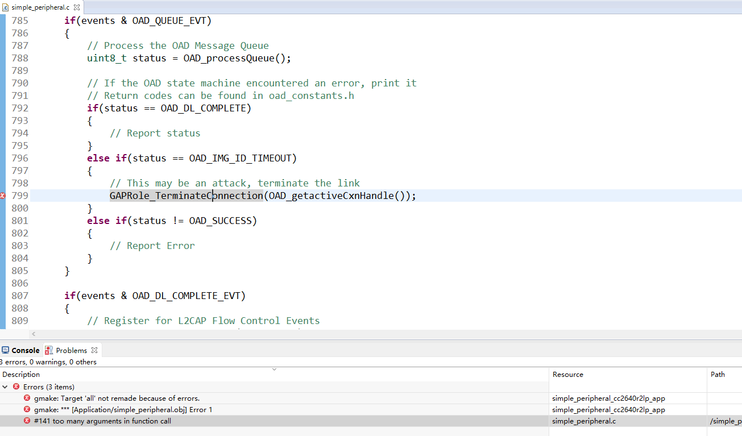
Task: Click line number 807 in the gutter
Action: click(x=19, y=296)
